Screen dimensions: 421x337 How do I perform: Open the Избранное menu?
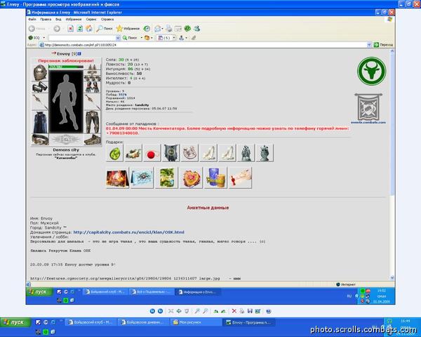point(74,20)
